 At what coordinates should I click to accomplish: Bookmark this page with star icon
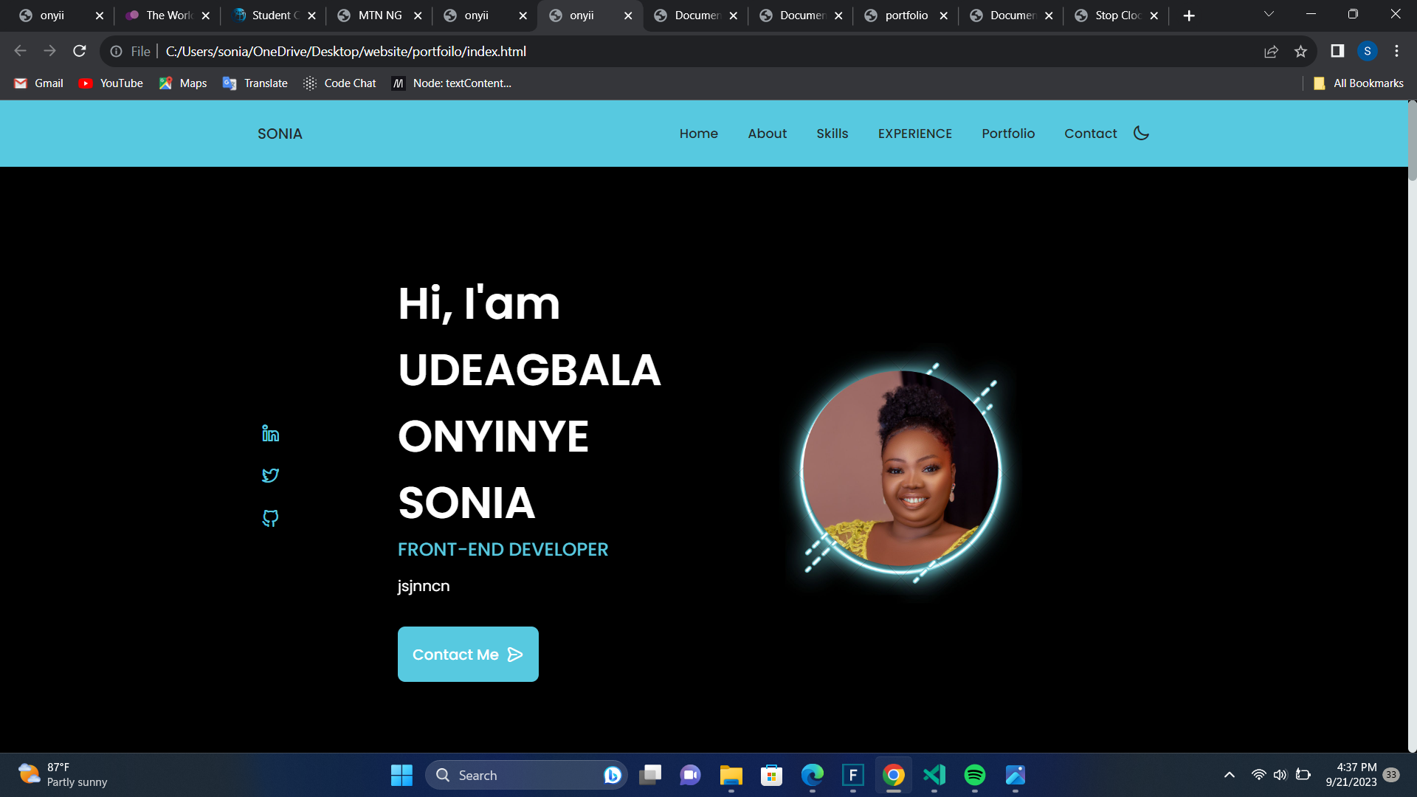pyautogui.click(x=1300, y=52)
